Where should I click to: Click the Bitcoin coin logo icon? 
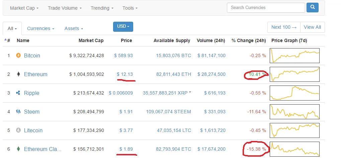18,55
